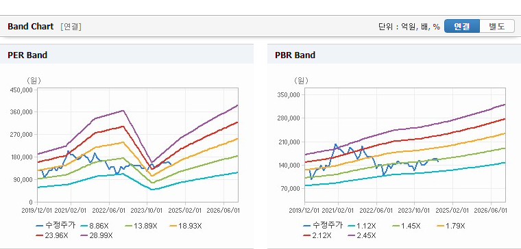Toggle the 23.96X red legend item
Image resolution: width=521 pixels, height=249 pixels.
pyautogui.click(x=52, y=235)
